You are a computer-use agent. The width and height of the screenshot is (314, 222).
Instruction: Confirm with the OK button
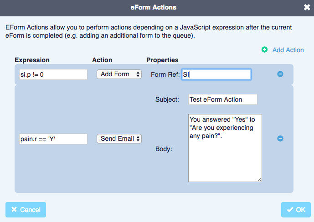click(296, 210)
